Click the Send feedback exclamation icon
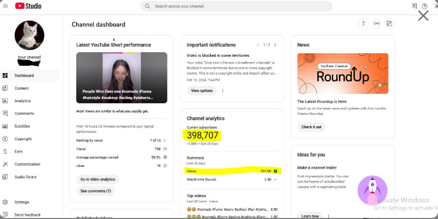Viewport: 438px width, 219px height. point(5,214)
